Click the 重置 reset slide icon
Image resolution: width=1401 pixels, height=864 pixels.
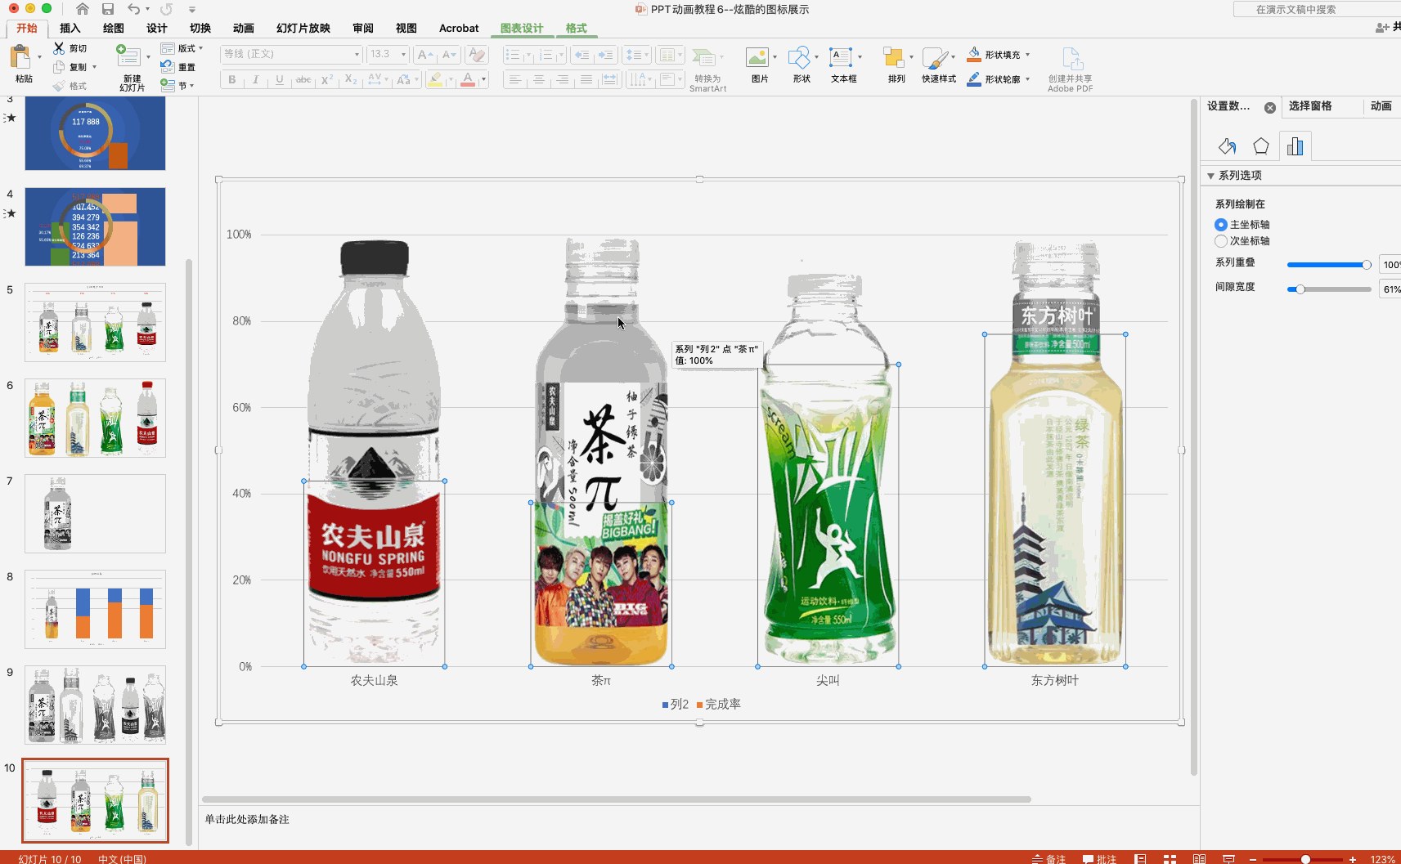click(167, 67)
